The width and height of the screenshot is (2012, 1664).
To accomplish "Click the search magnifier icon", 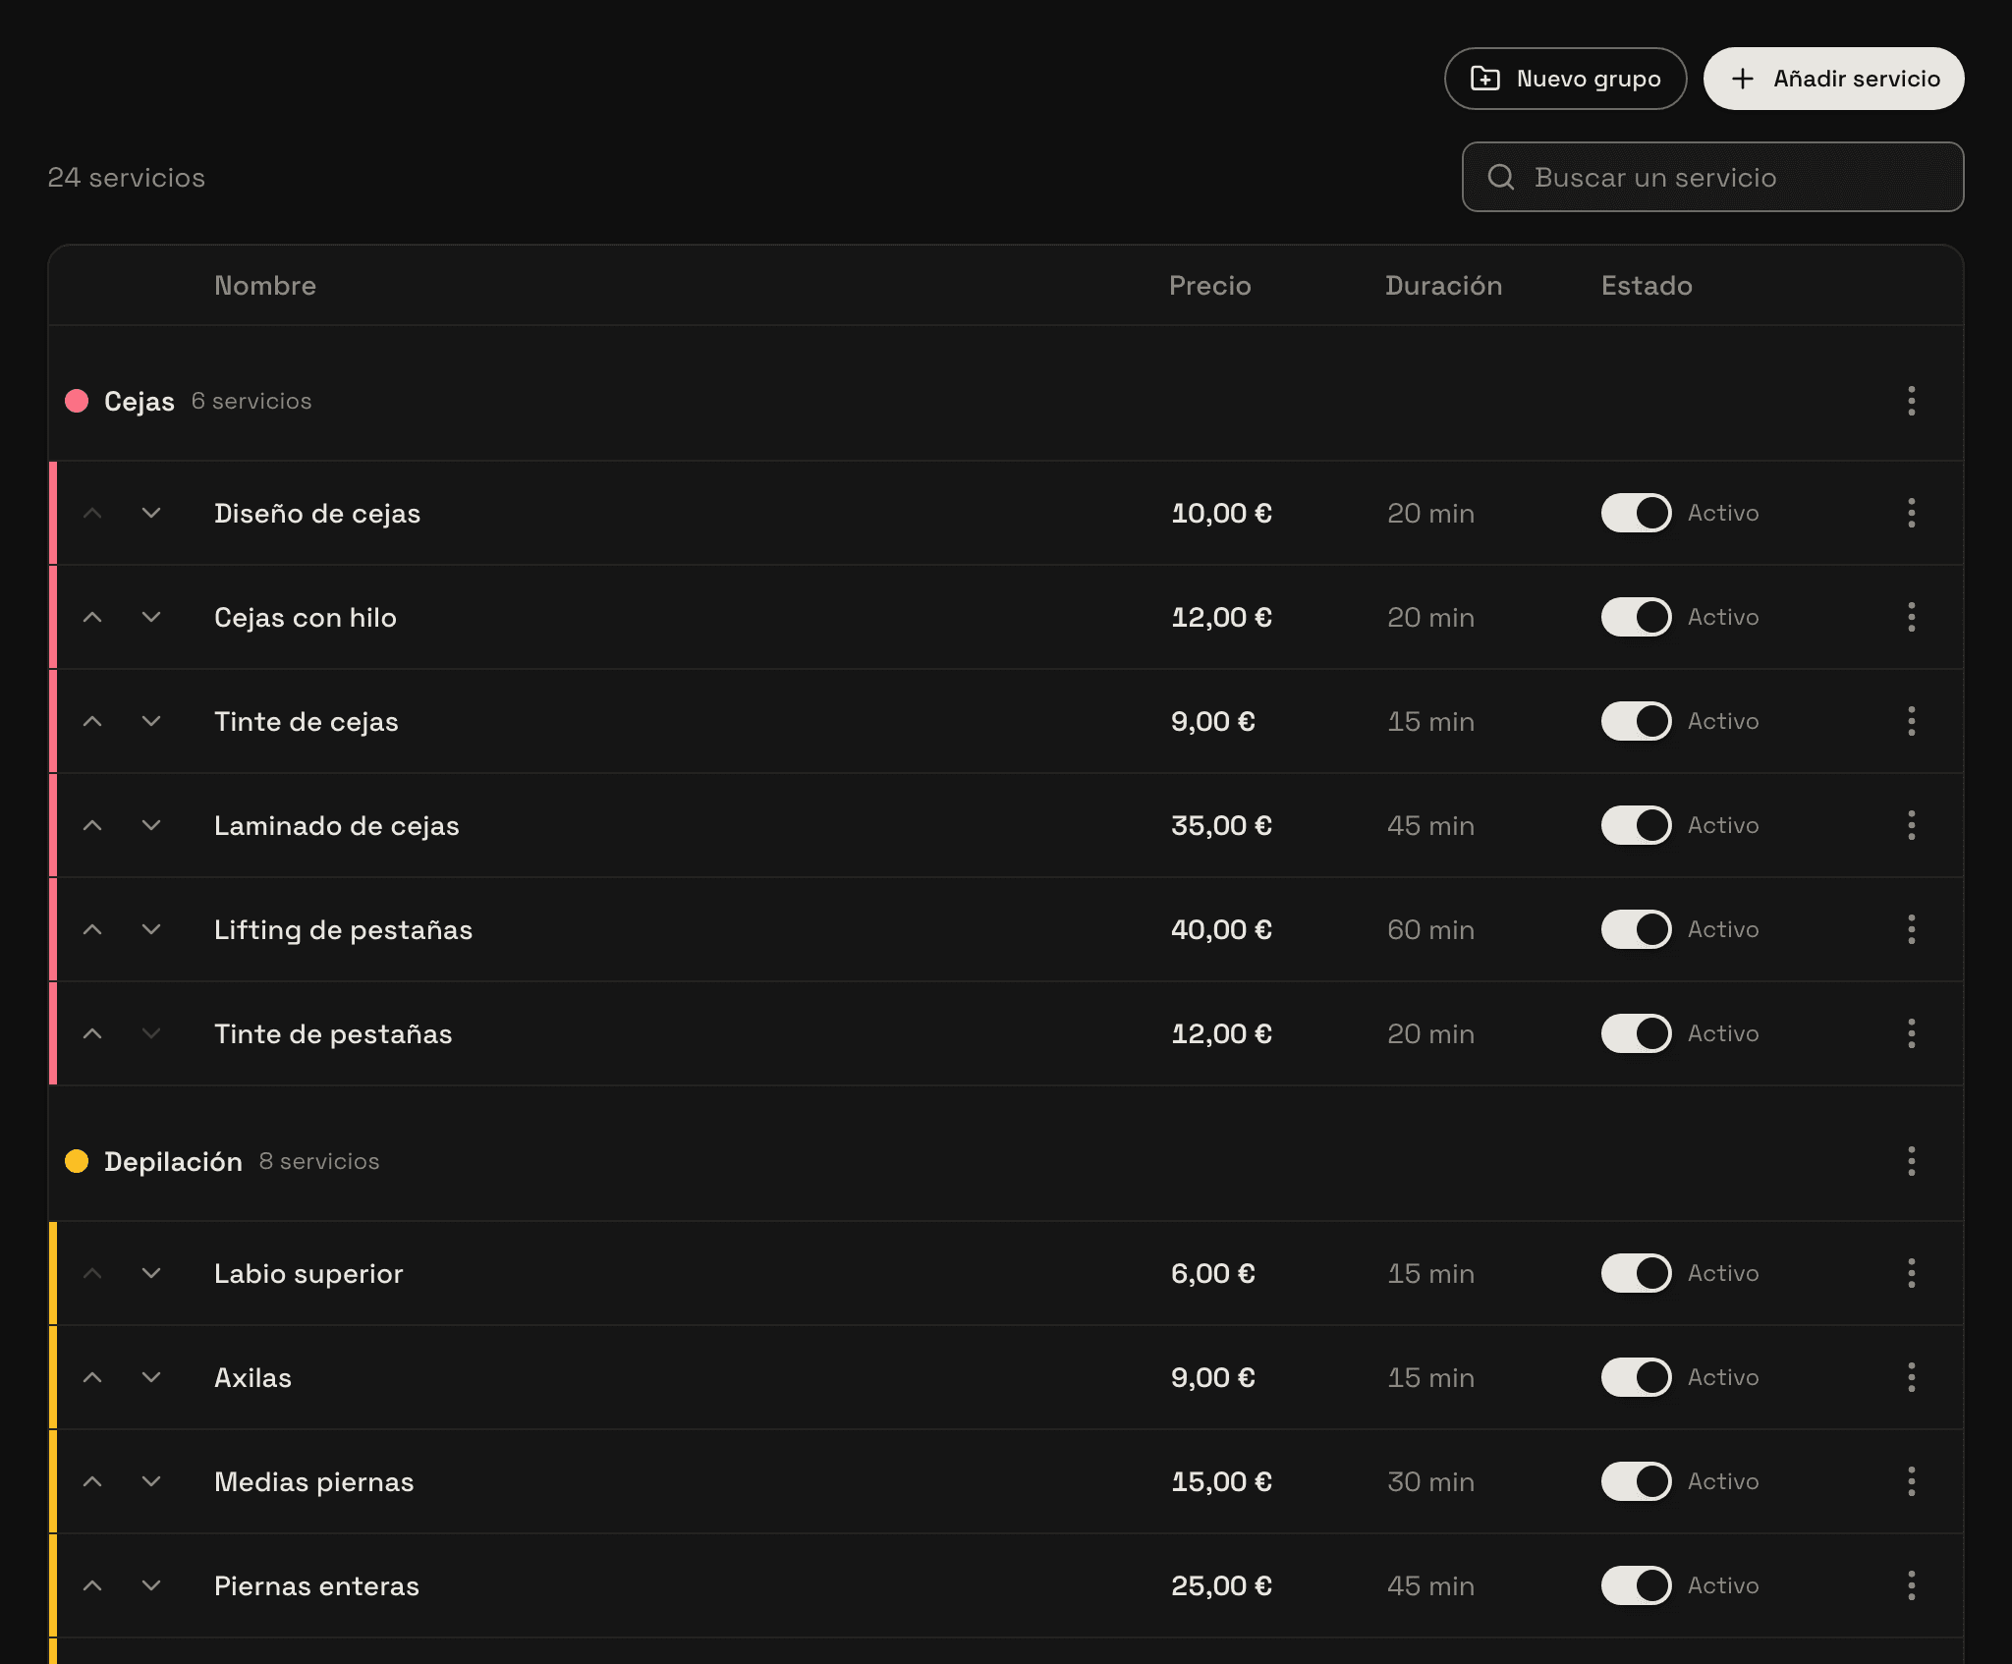I will (1500, 177).
